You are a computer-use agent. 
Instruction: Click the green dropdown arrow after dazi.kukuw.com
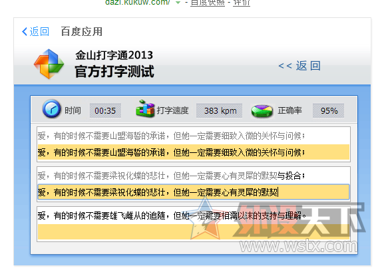178,3
